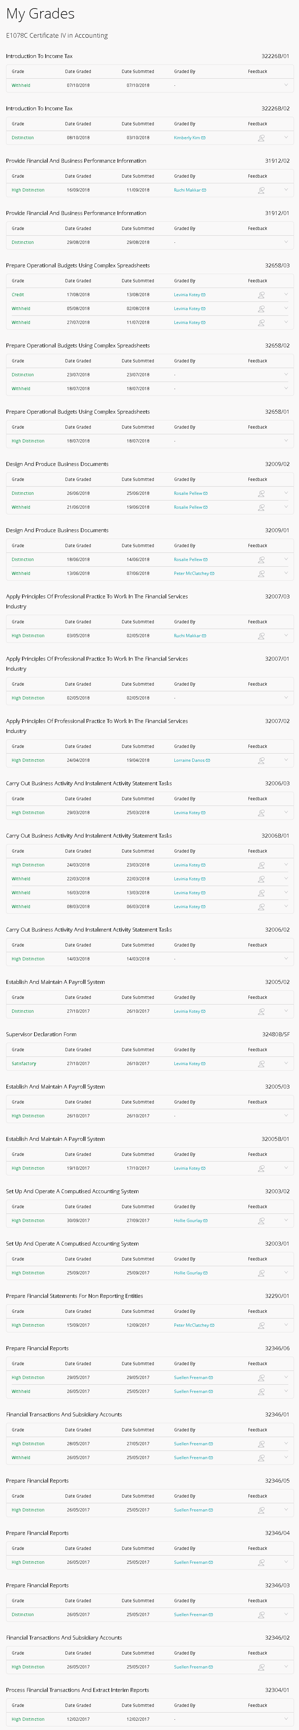Image resolution: width=299 pixels, height=1730 pixels.
Task: Open feedback icon for 32006/03 High Distinction row
Action: [x=261, y=813]
